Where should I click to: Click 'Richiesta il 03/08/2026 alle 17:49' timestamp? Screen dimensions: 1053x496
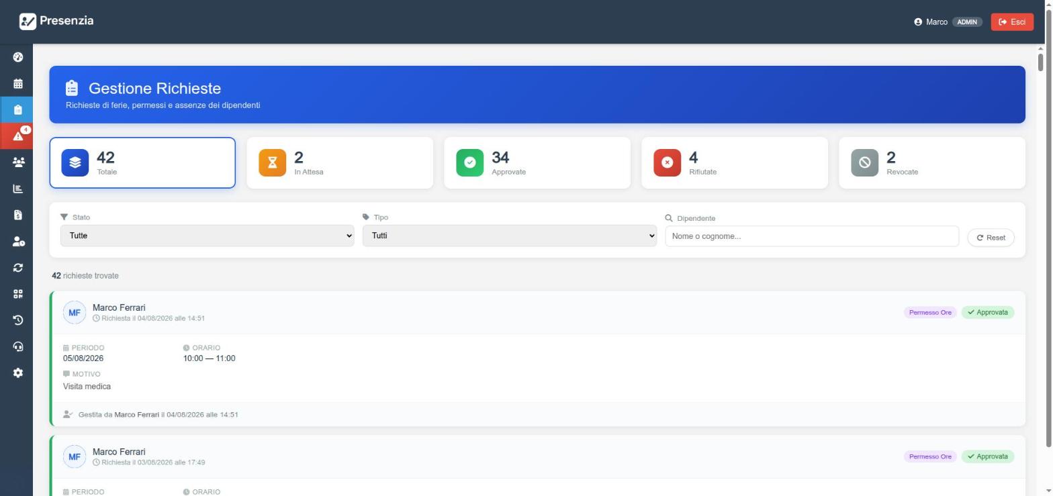pyautogui.click(x=148, y=462)
